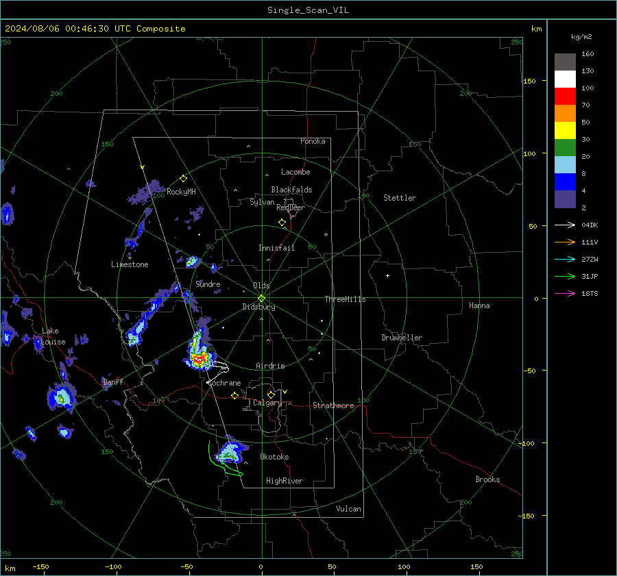Click the Airdrie label
Viewport: 617px width, 576px height.
(x=270, y=366)
